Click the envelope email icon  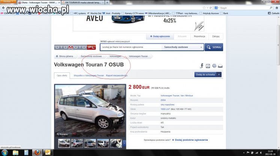point(220,66)
